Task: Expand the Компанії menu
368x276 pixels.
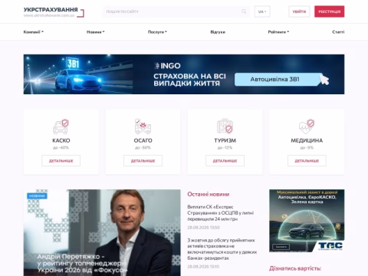Action: [x=34, y=32]
